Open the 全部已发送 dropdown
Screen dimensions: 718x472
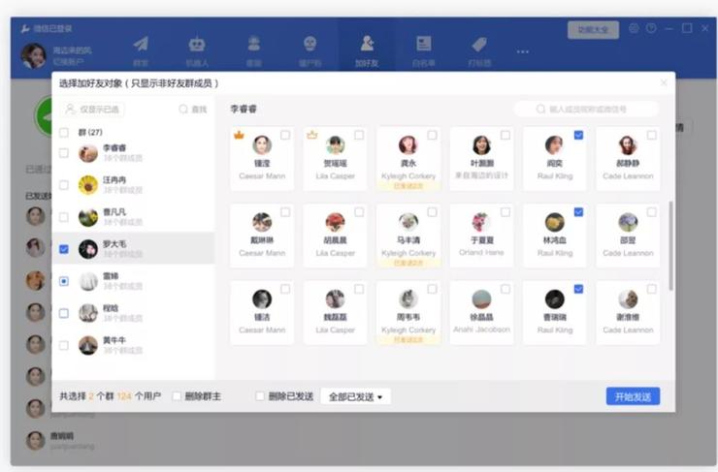point(356,396)
